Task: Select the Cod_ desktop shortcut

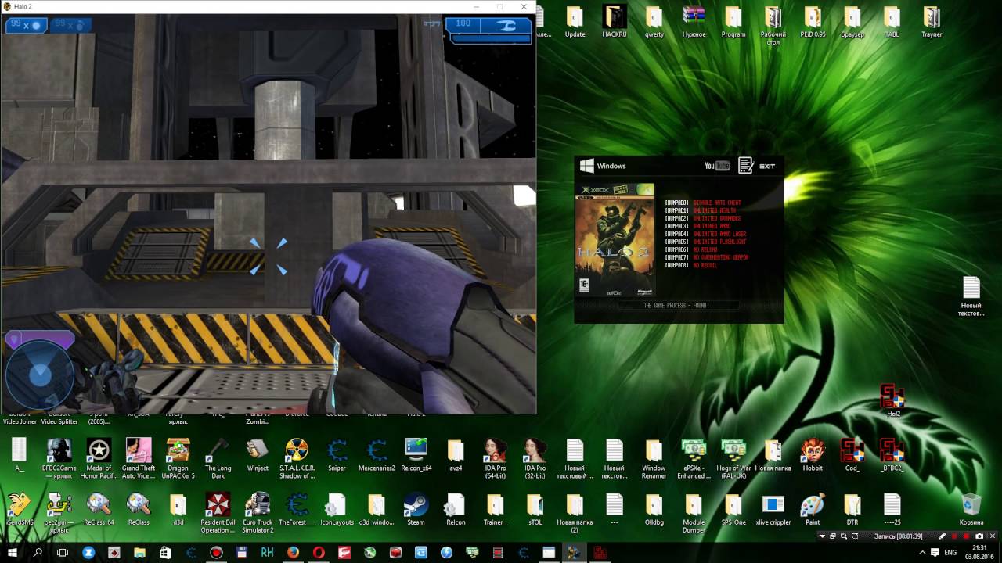Action: tap(852, 455)
